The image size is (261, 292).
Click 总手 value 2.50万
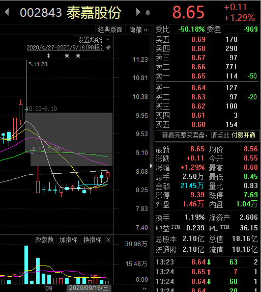point(193,176)
